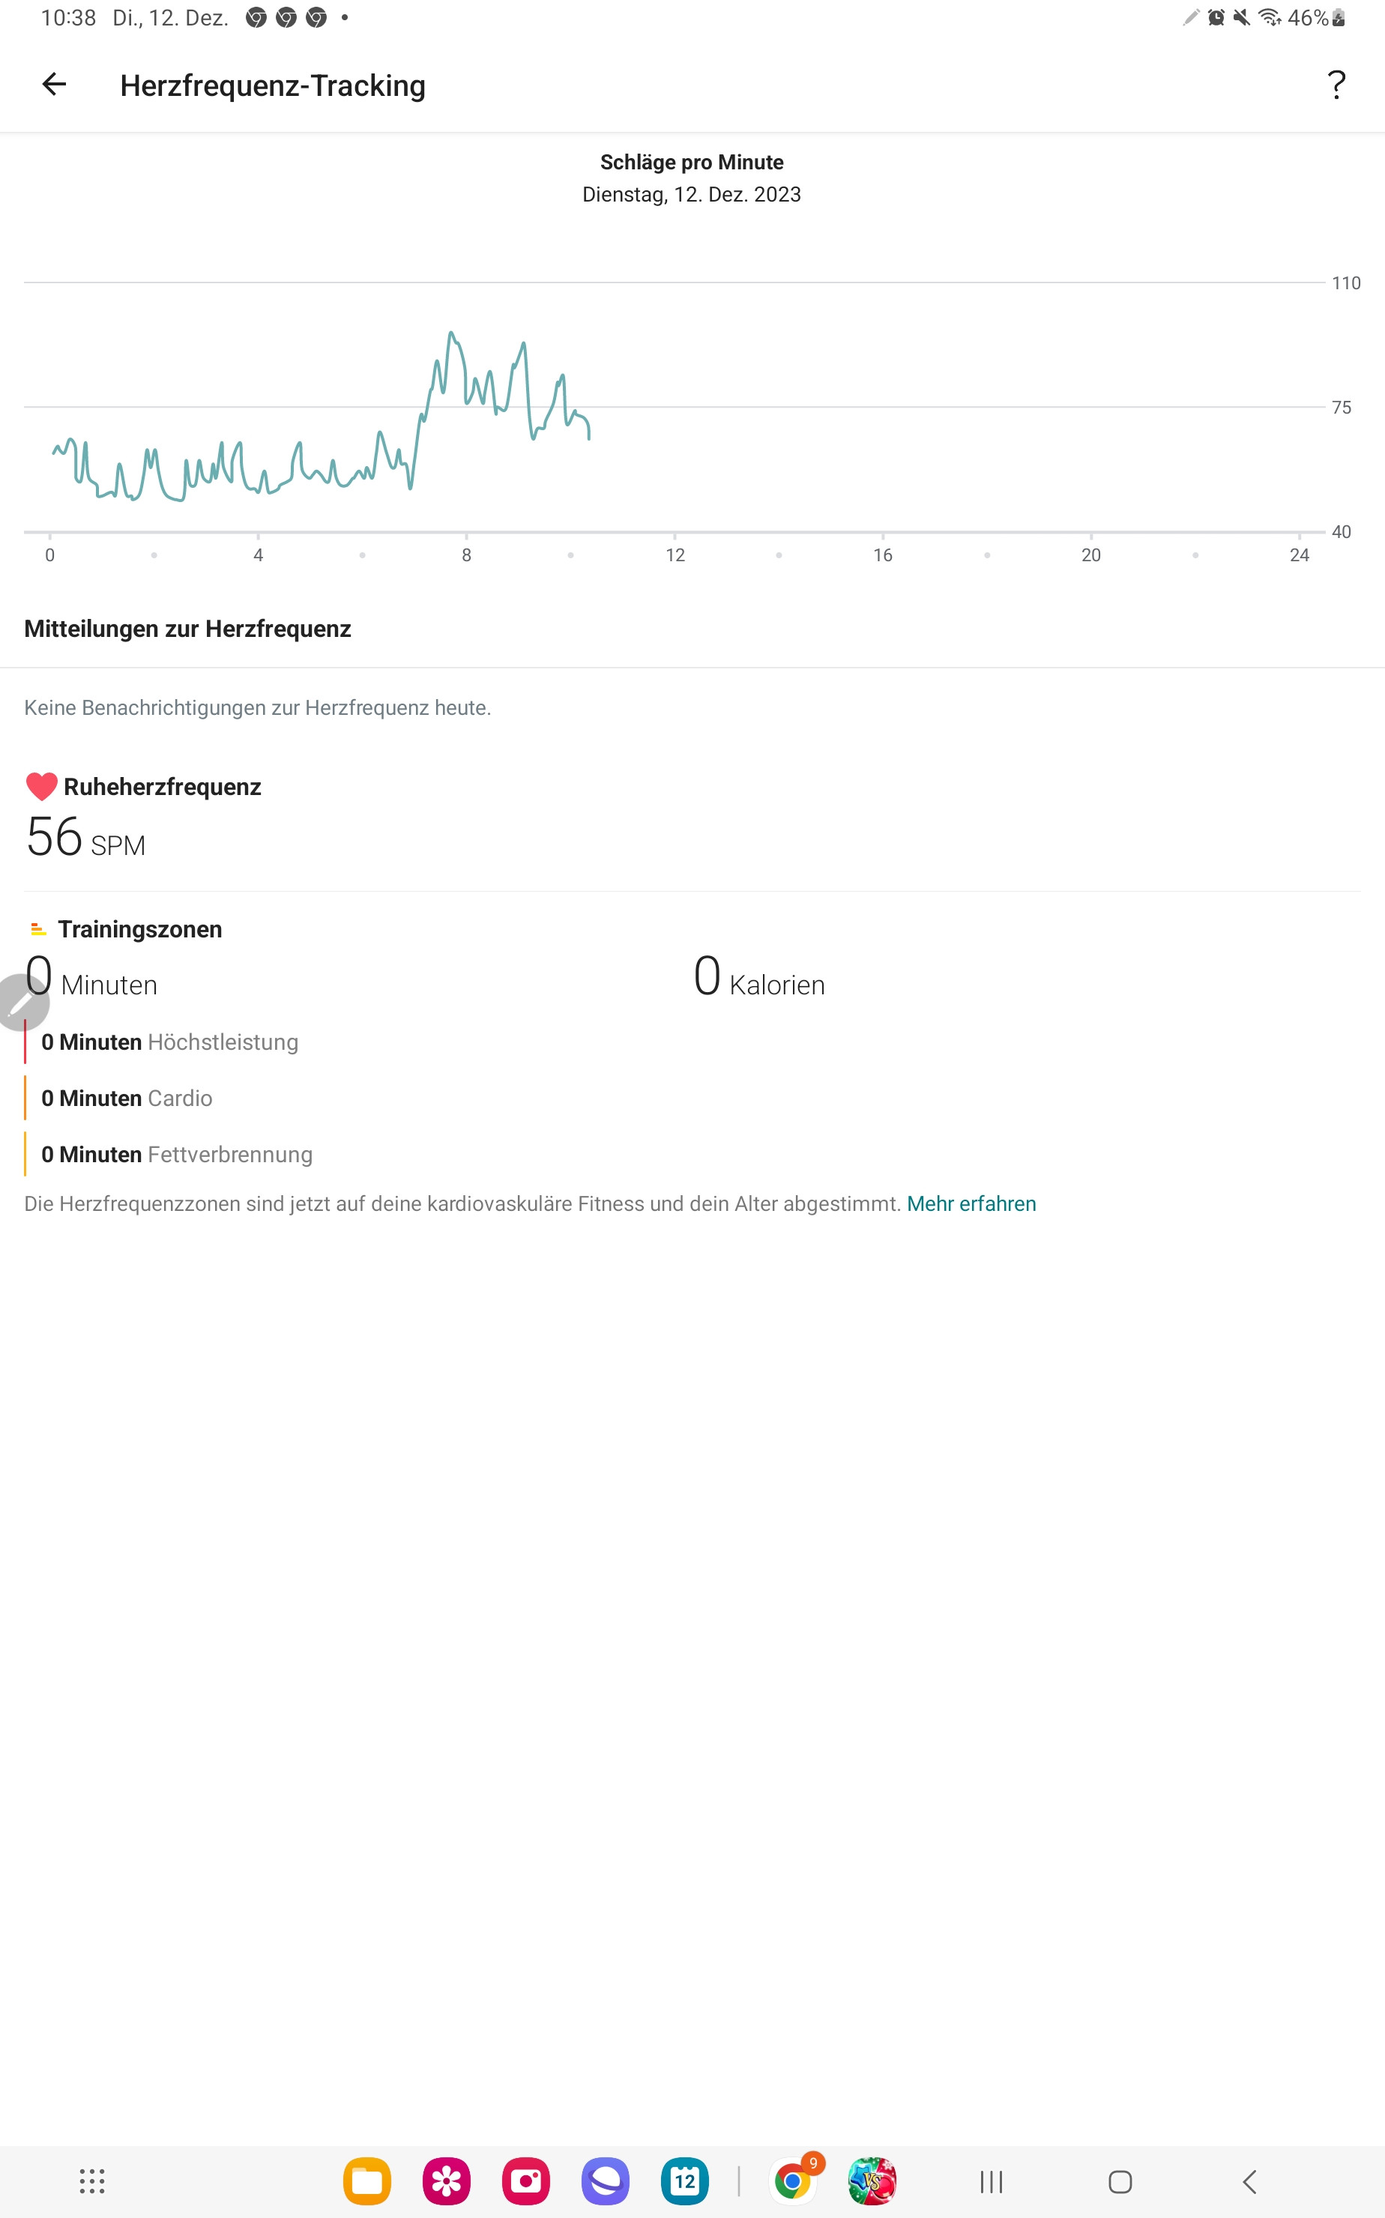Open the app drawer grid icon
The width and height of the screenshot is (1385, 2218).
tap(91, 2181)
